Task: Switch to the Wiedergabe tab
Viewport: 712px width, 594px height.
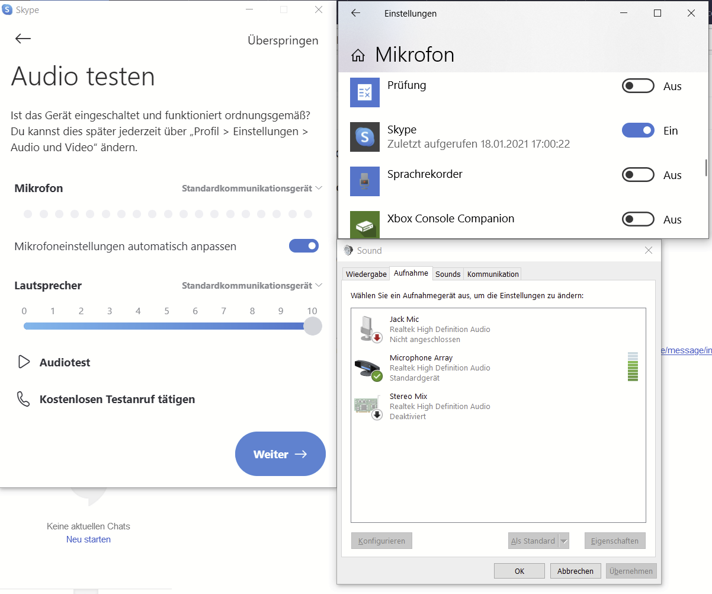Action: (x=366, y=274)
